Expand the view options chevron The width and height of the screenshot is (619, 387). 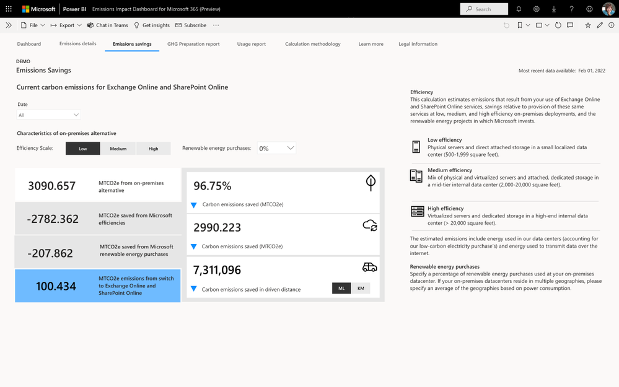click(547, 25)
